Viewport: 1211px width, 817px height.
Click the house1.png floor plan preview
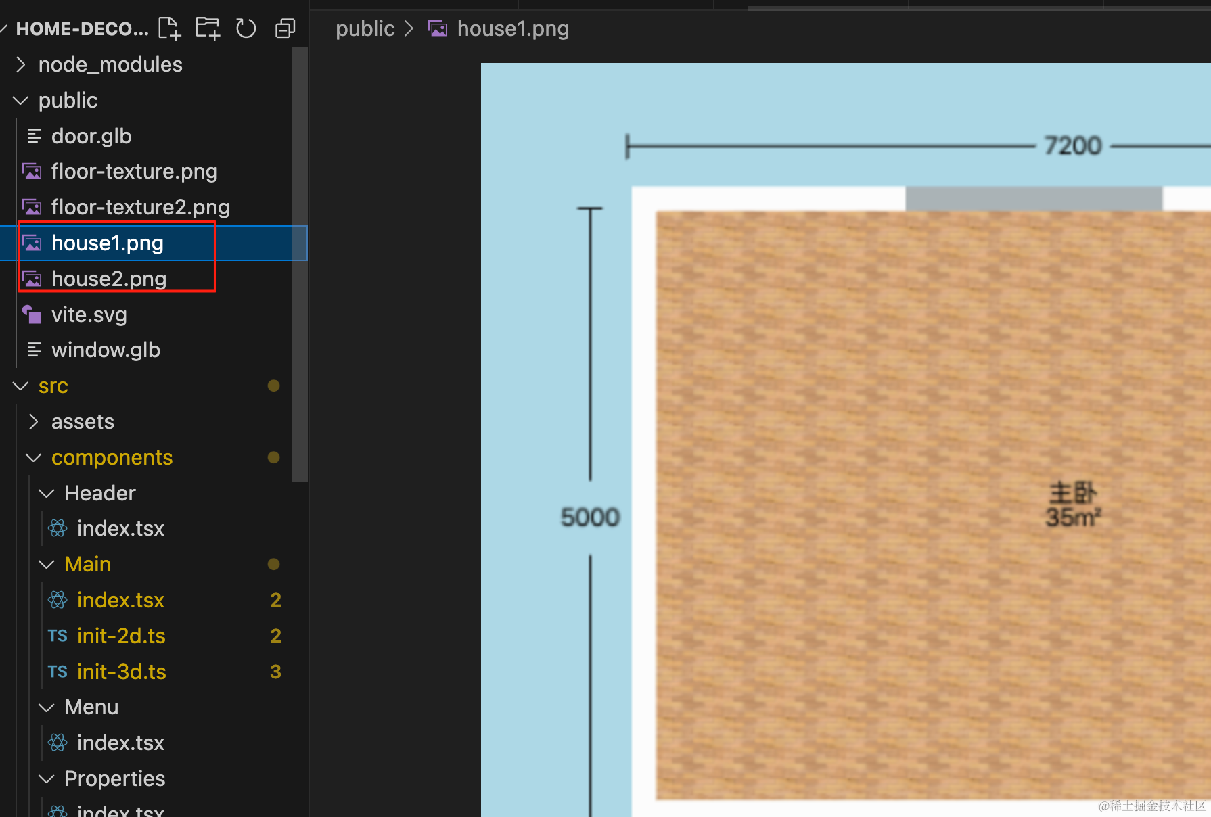click(x=846, y=440)
